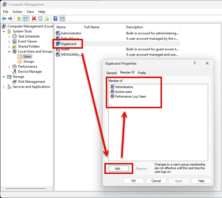Click the greyed Apply button
The height and width of the screenshot is (198, 222).
(x=178, y=181)
